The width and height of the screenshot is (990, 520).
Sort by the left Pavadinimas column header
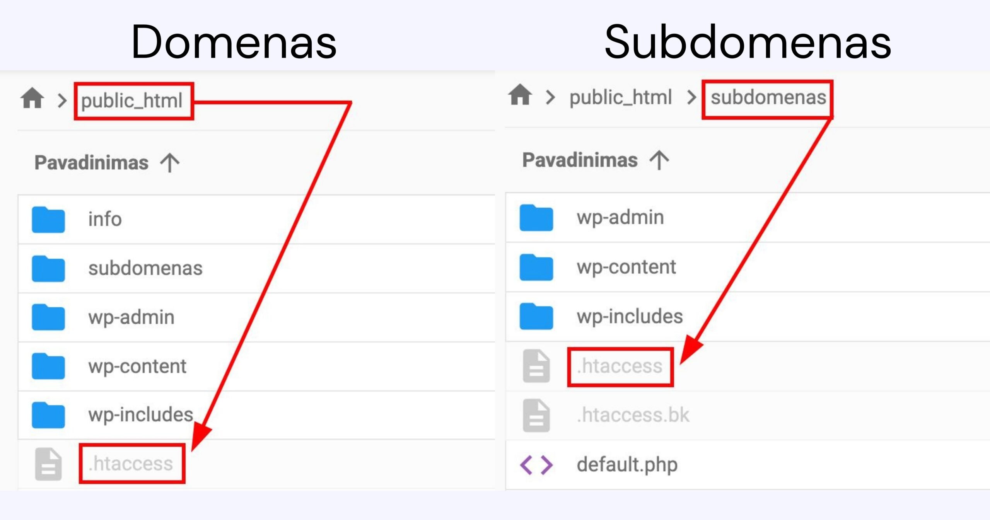point(91,163)
